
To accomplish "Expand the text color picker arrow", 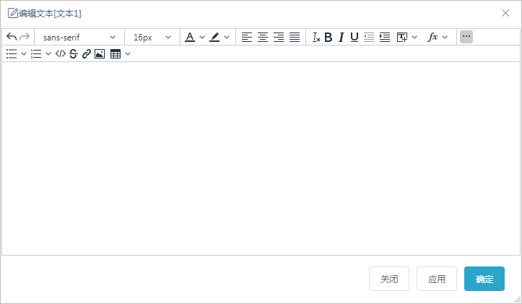I will (x=202, y=37).
